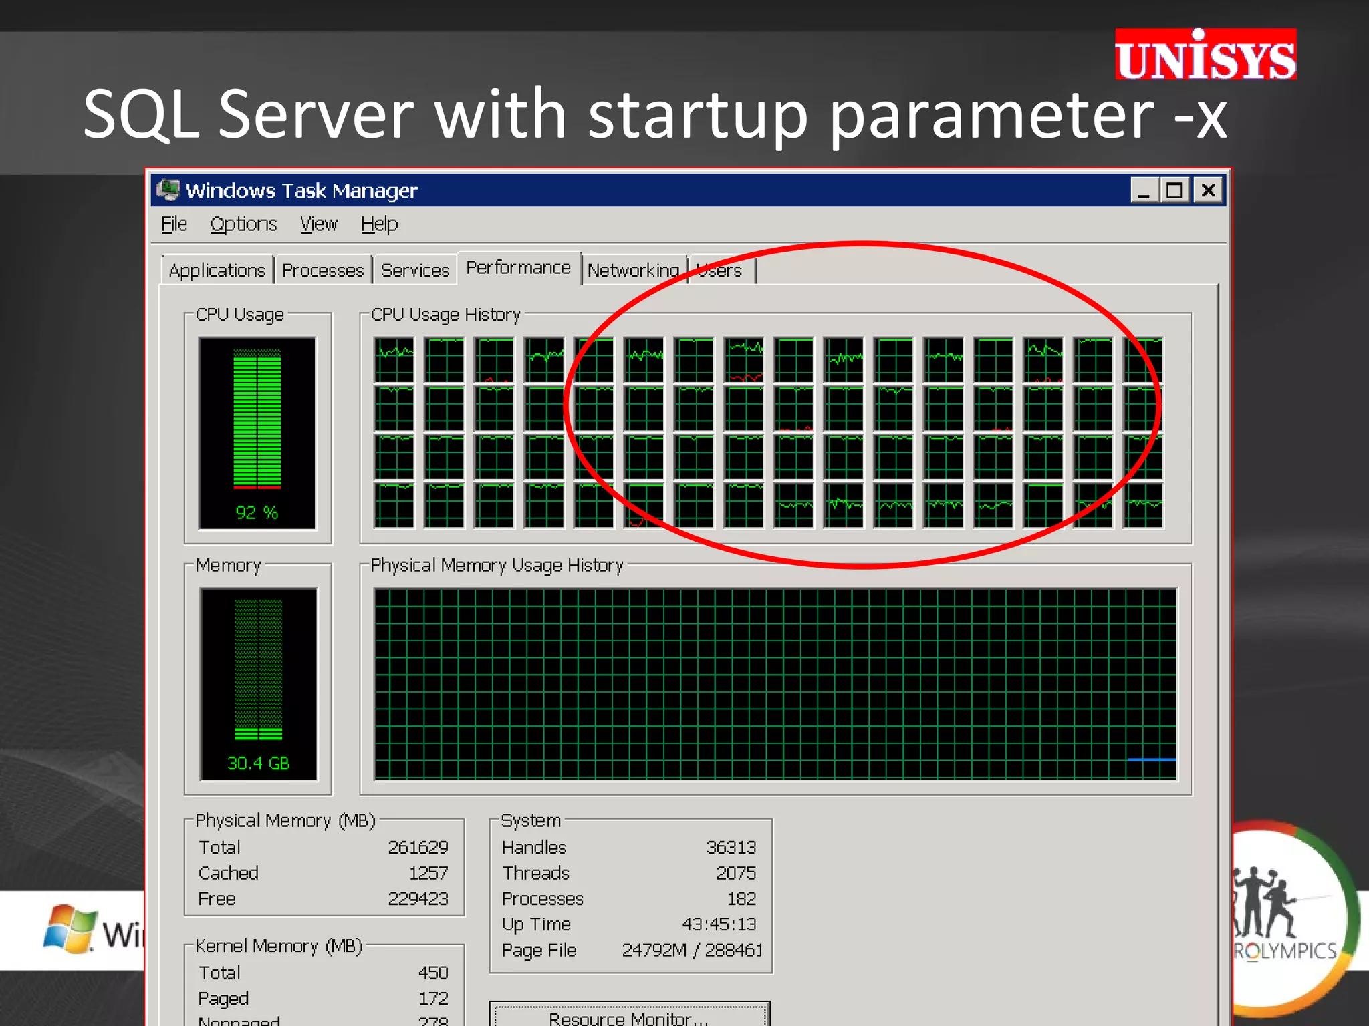Maximize the Task Manager window

[1174, 190]
